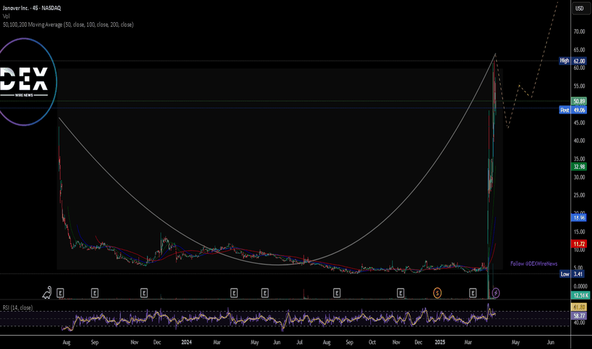Click the Jul label on time axis
The width and height of the screenshot is (592, 349).
coord(299,342)
